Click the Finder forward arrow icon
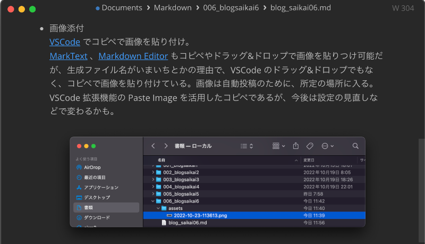Image resolution: width=425 pixels, height=244 pixels. (x=166, y=146)
